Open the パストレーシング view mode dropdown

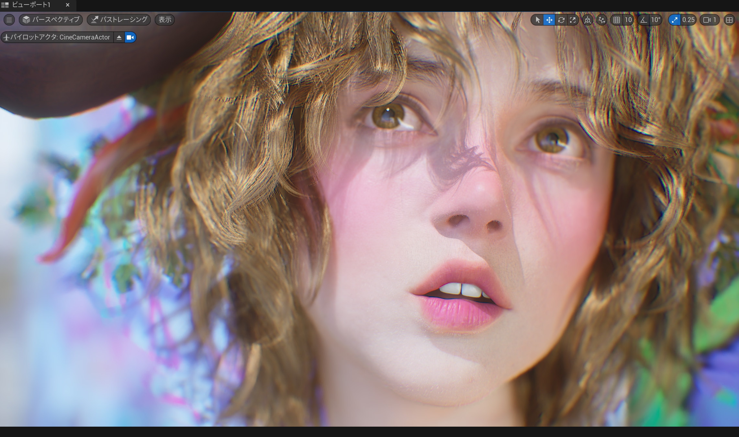(x=119, y=20)
